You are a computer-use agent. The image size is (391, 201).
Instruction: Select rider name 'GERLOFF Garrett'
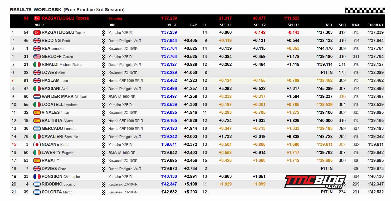pyautogui.click(x=57, y=57)
